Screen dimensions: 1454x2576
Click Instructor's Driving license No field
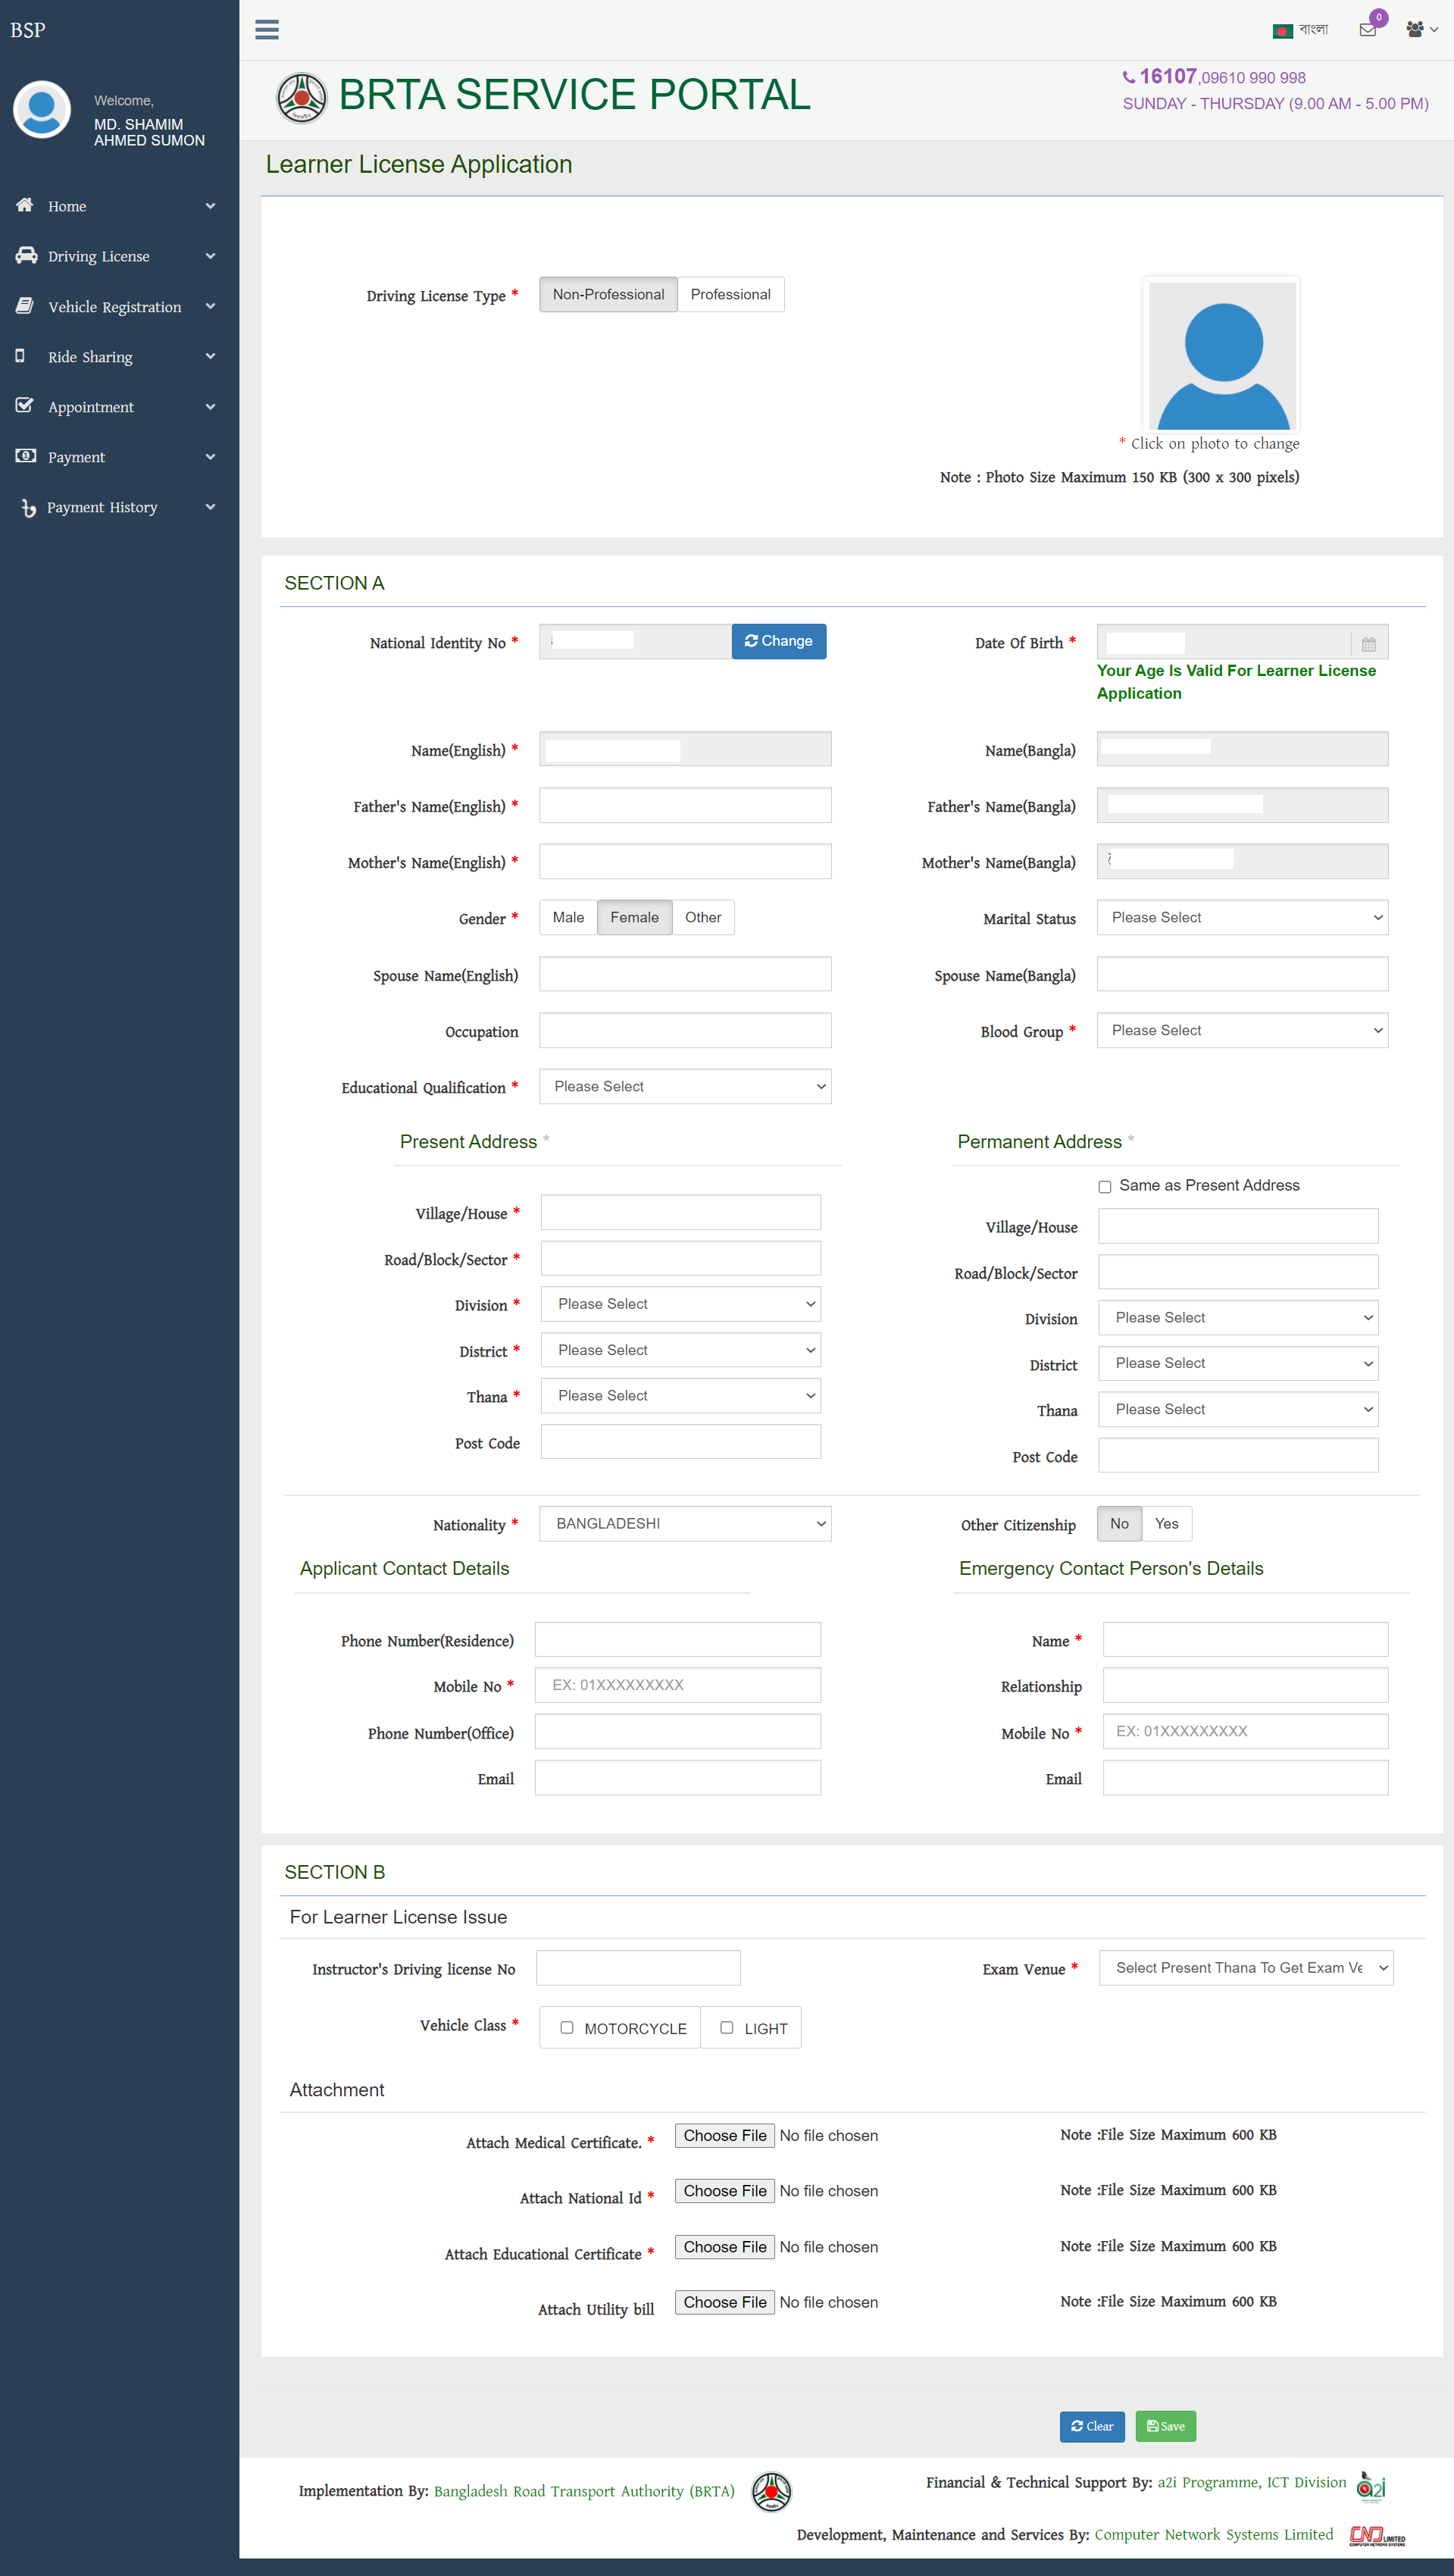pyautogui.click(x=638, y=1967)
